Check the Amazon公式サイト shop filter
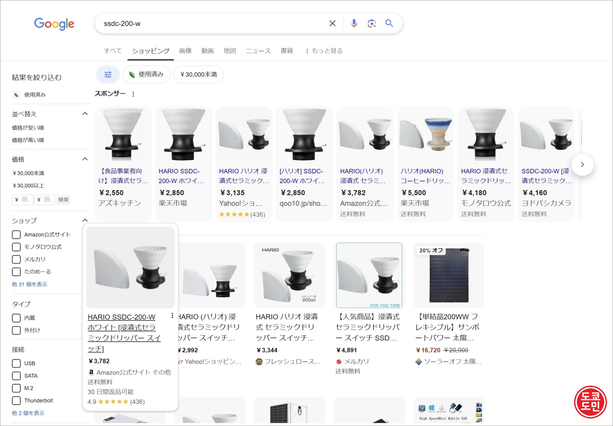This screenshot has height=426, width=613. [x=16, y=235]
